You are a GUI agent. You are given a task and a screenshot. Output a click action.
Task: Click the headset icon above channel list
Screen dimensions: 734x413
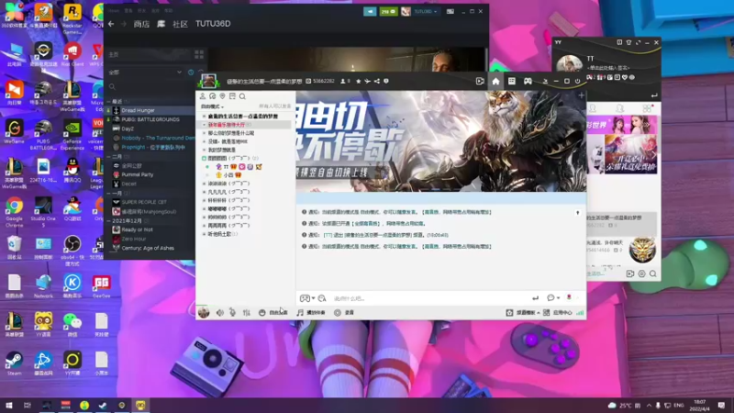(x=213, y=96)
